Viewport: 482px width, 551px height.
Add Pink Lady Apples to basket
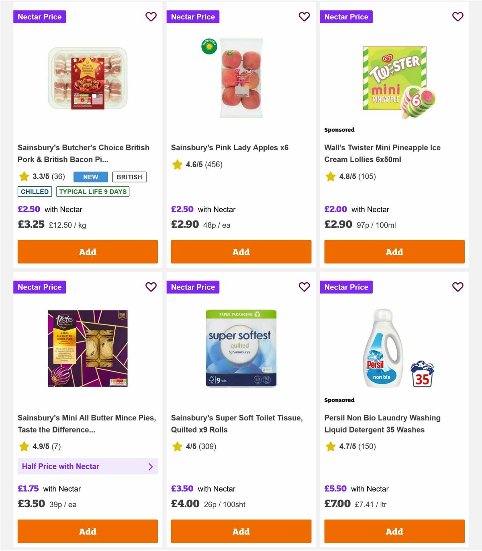[x=241, y=252]
